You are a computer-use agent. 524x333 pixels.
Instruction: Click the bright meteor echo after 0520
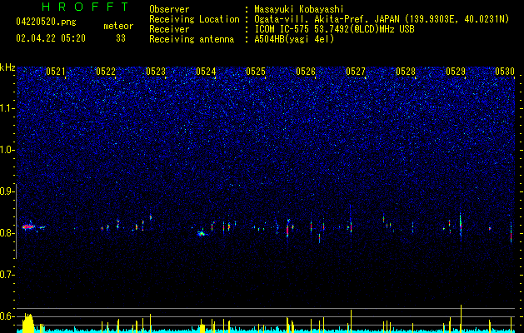click(x=29, y=226)
